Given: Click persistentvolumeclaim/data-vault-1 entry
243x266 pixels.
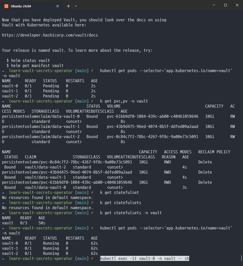Looking at the screenshot, I should coord(41,127).
